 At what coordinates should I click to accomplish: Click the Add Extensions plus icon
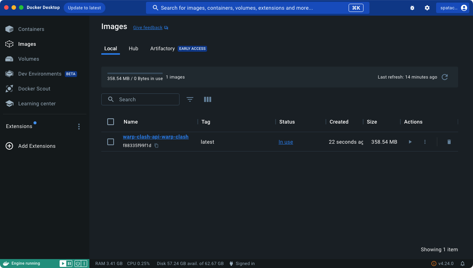(9, 146)
